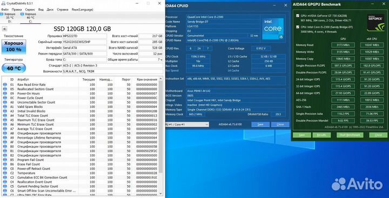Select the D: drive tab showing 35 °C
389x198 pixels.
(10, 18)
